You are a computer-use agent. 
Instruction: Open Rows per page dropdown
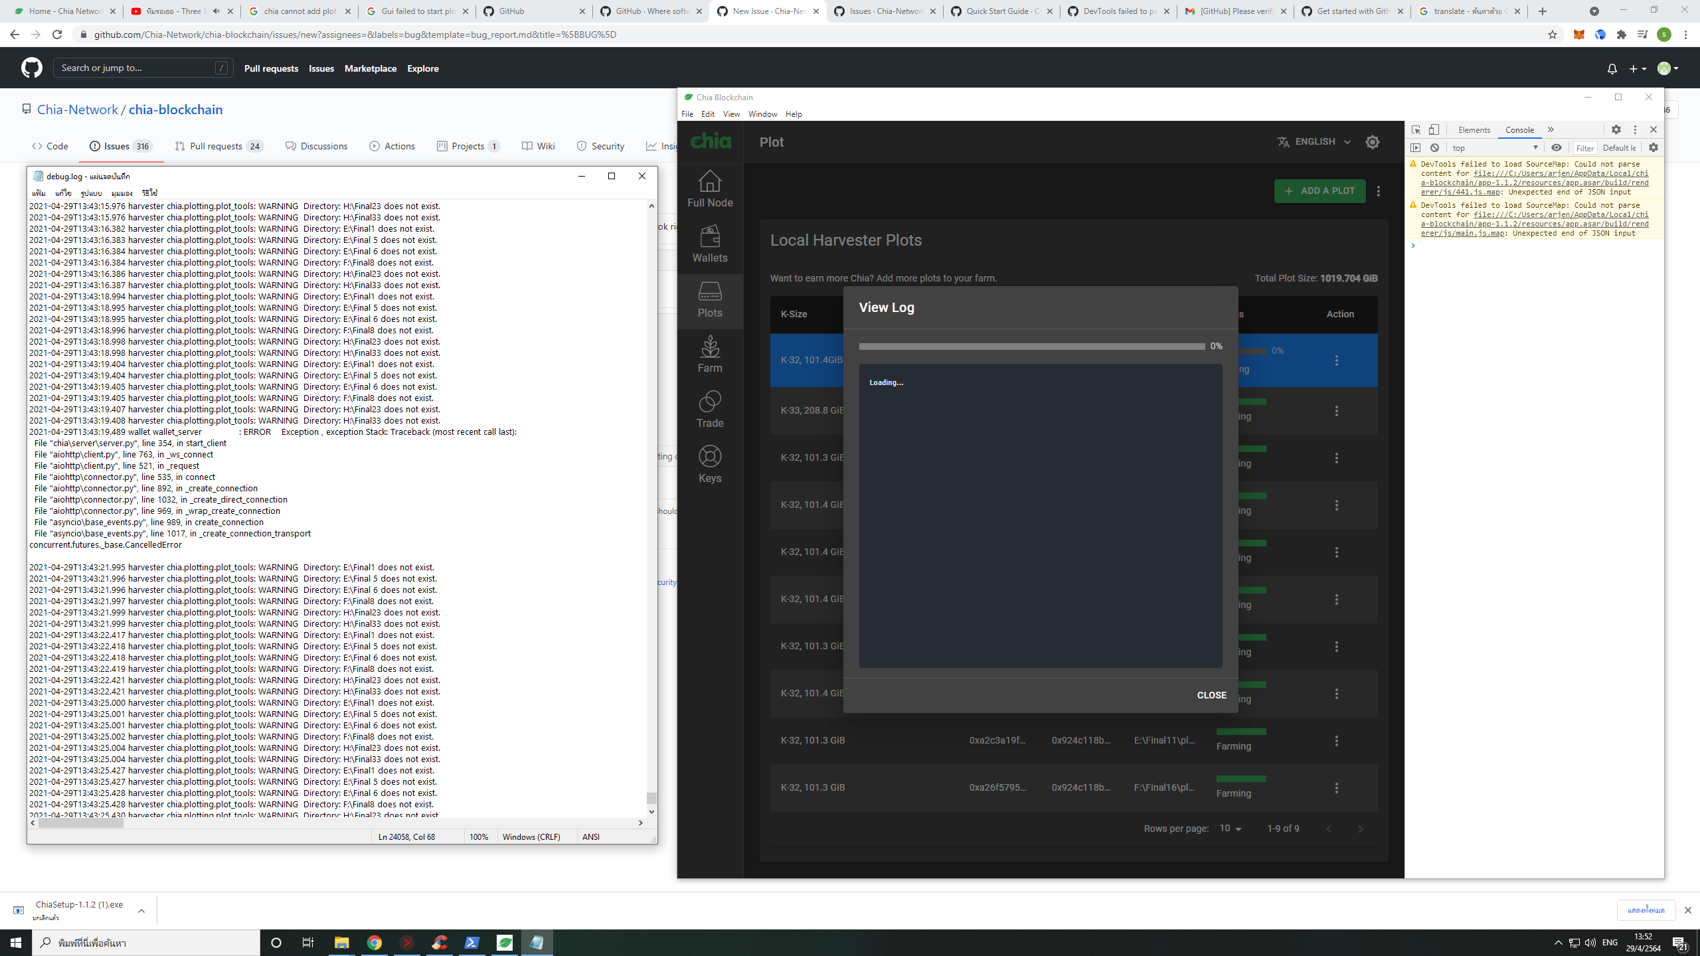(1231, 829)
